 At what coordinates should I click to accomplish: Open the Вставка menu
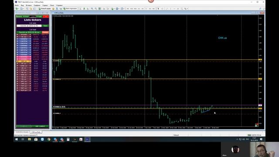[29, 5]
